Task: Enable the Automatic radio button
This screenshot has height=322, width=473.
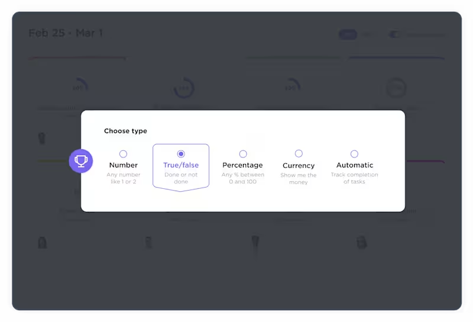Action: click(354, 154)
